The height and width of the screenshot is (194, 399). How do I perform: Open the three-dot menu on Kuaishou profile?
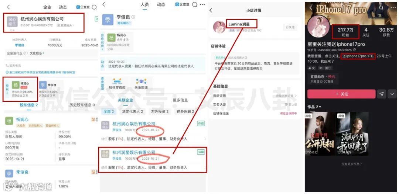pyautogui.click(x=393, y=8)
